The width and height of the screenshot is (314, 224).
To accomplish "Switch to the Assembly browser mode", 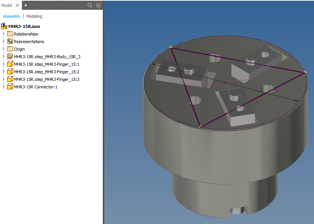I will pos(12,16).
